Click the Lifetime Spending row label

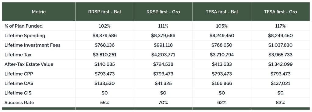click(25, 36)
